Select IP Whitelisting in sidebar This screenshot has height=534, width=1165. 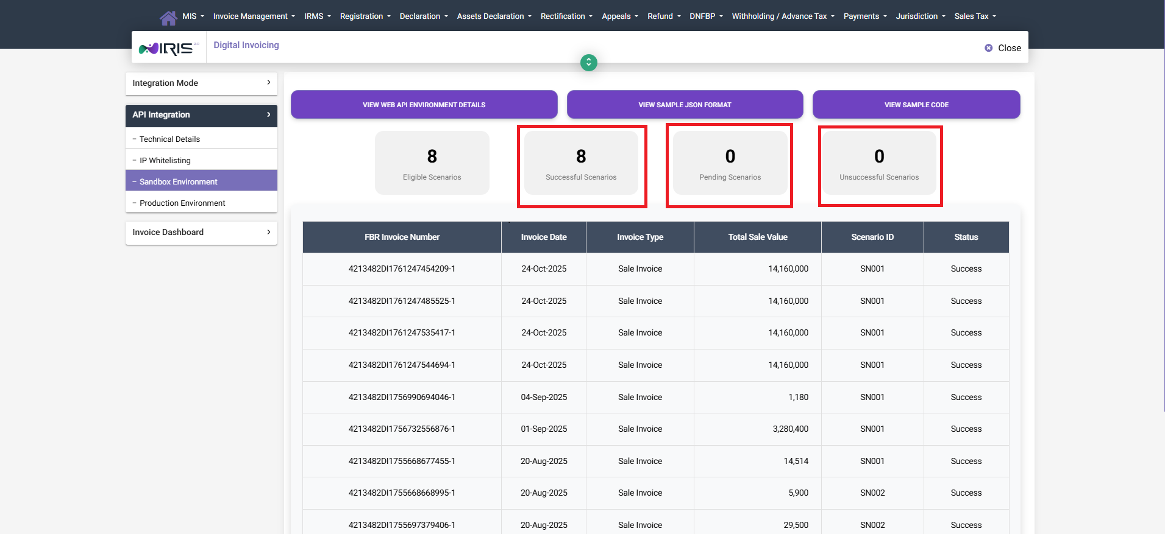(x=165, y=161)
